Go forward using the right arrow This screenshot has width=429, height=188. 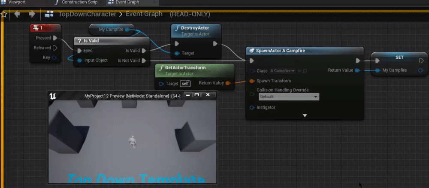tap(32, 14)
